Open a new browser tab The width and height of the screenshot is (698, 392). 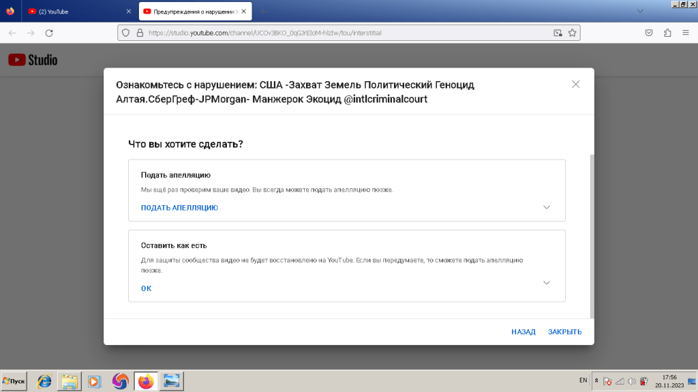[x=263, y=12]
